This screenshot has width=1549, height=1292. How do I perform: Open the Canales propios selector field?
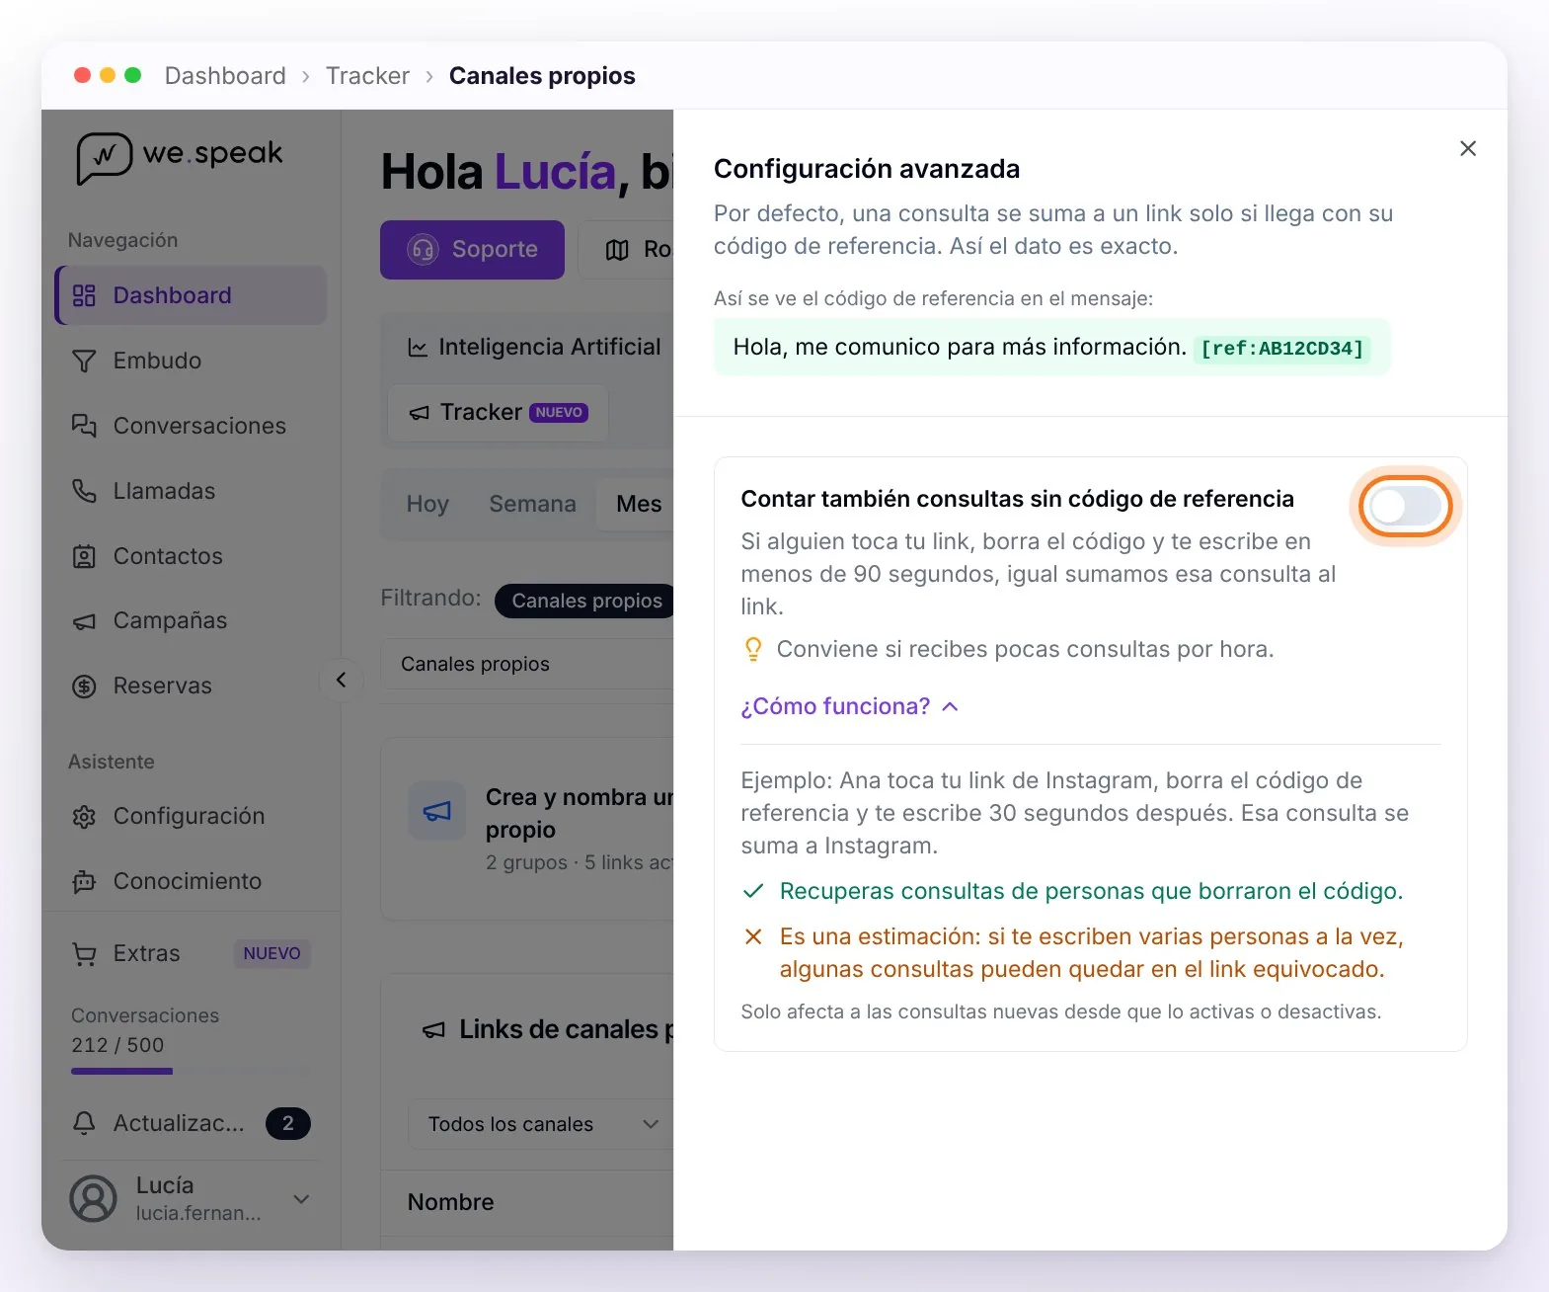tap(527, 664)
